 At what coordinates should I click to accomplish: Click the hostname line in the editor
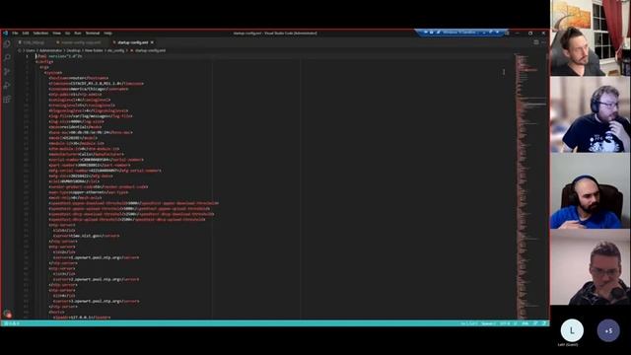click(79, 78)
